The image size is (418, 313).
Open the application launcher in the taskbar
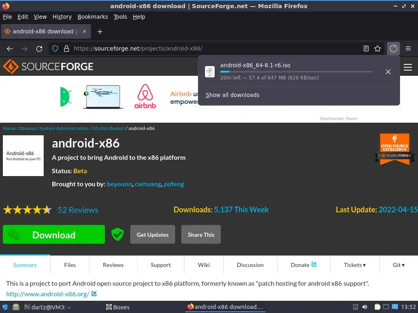click(x=5, y=307)
